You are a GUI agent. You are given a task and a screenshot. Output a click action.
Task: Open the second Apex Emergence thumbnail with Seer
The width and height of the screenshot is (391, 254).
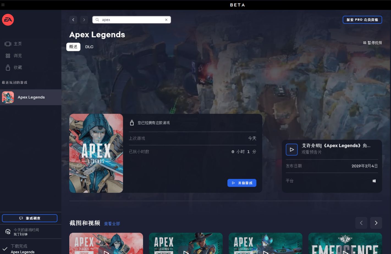[186, 243]
